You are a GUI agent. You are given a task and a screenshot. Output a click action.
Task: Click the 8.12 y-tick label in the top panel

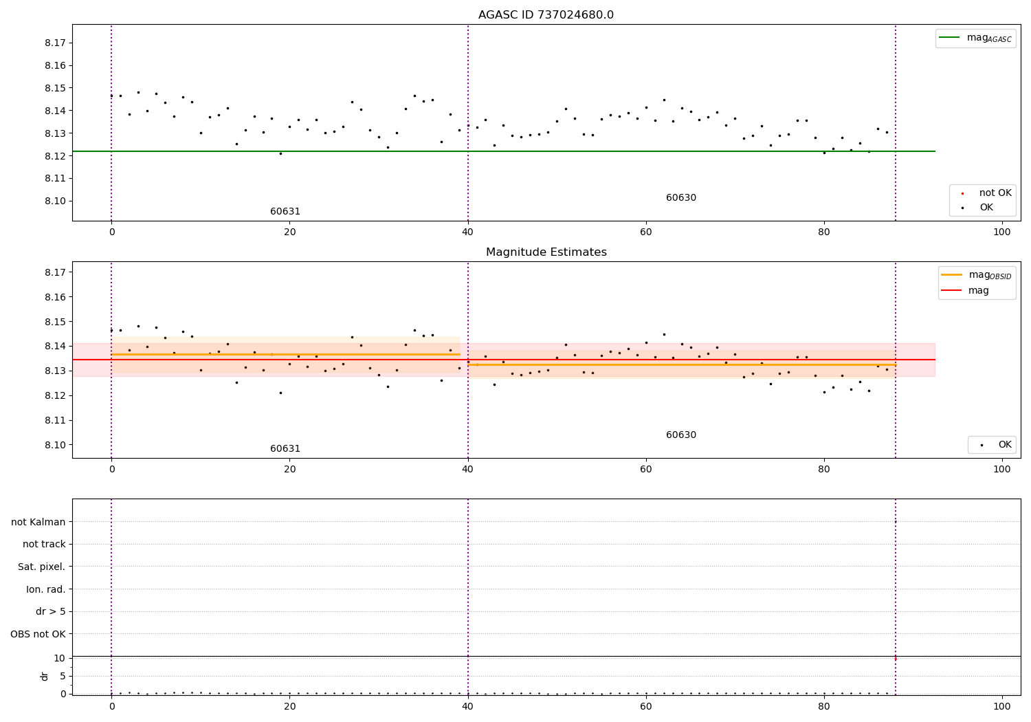click(x=55, y=156)
